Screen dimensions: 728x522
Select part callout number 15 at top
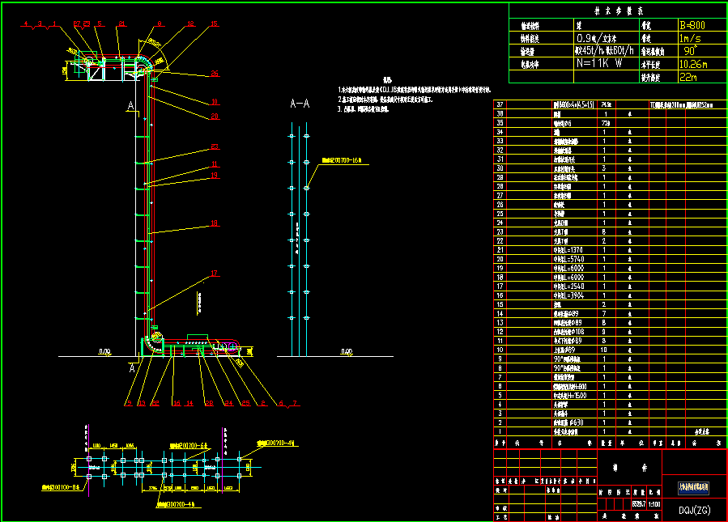pos(215,23)
